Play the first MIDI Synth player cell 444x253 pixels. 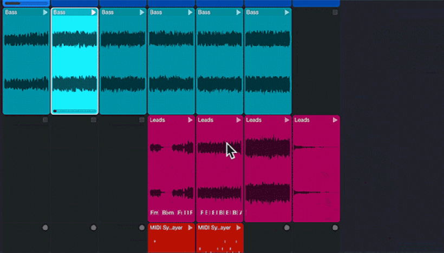point(190,228)
